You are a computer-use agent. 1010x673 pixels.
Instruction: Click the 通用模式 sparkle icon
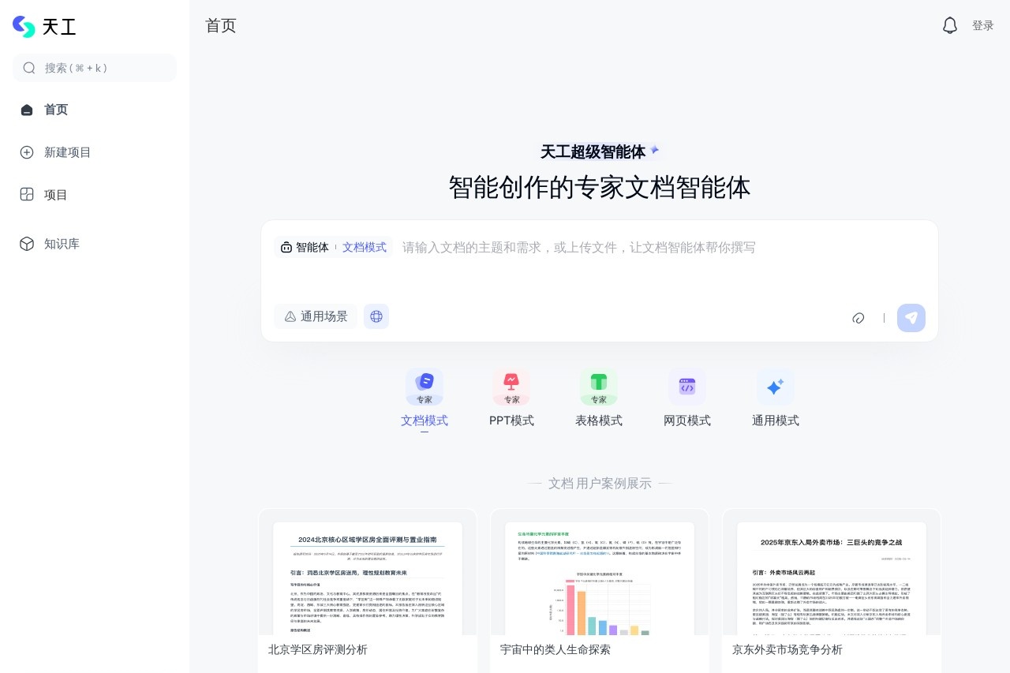coord(776,387)
